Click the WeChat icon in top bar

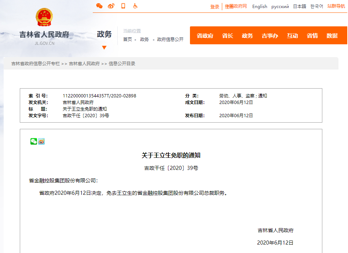point(99,6)
